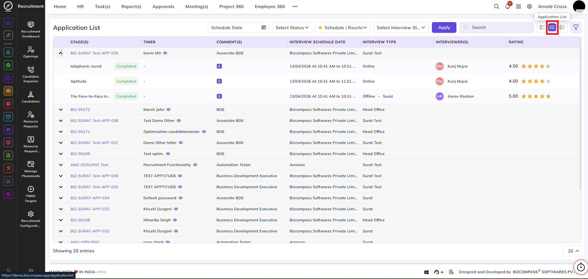Open Schedule / Reschedule dropdown
Viewport: 588px width, 279px height.
click(x=343, y=27)
